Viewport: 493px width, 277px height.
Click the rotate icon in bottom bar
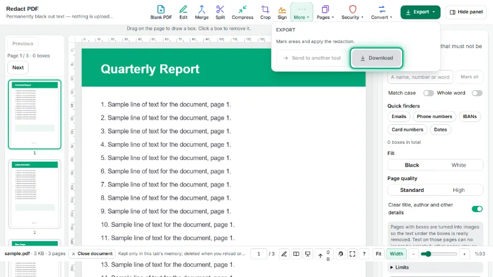coord(341,253)
